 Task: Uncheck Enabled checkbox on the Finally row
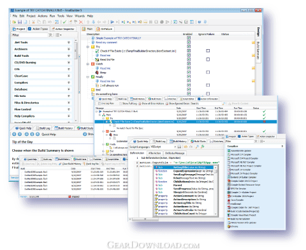tap(189, 77)
